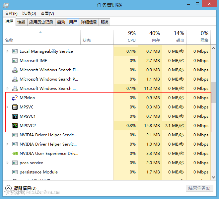The width and height of the screenshot is (219, 199).
Task: Expand the MPSVC process group
Action: tap(8, 107)
